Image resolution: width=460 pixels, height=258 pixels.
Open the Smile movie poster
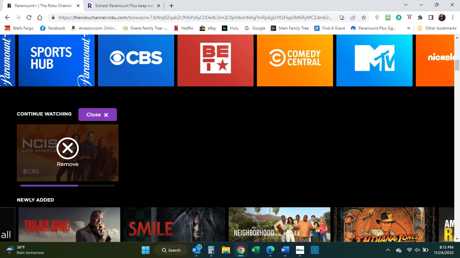pyautogui.click(x=174, y=224)
